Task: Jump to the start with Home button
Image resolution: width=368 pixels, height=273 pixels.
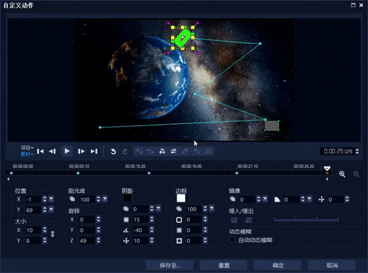Action: tap(40, 151)
